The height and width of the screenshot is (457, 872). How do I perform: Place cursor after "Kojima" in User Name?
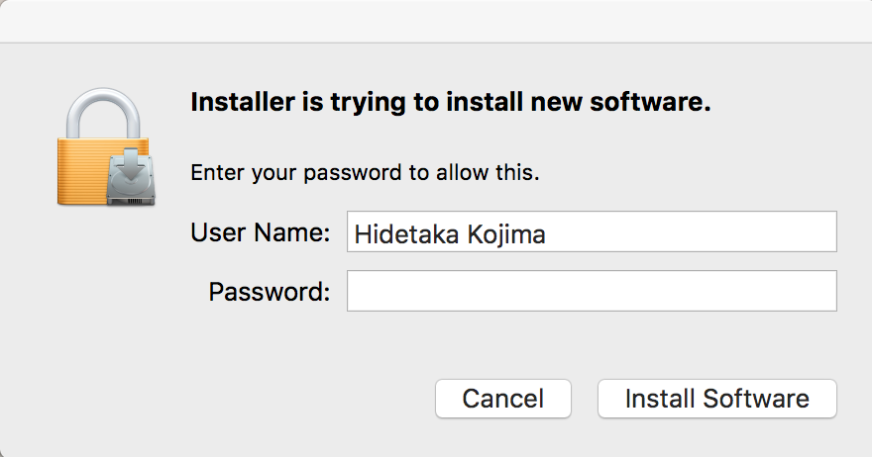click(x=547, y=234)
